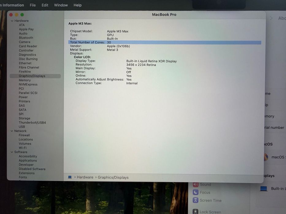This screenshot has width=286, height=214.
Task: Select Controller in the sidebar
Action: pyautogui.click(x=26, y=50)
